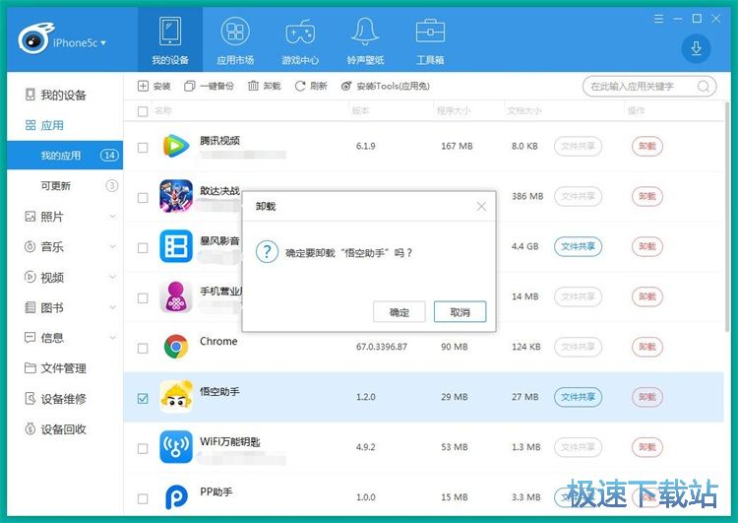Click the 暴风影音 app icon

[176, 246]
